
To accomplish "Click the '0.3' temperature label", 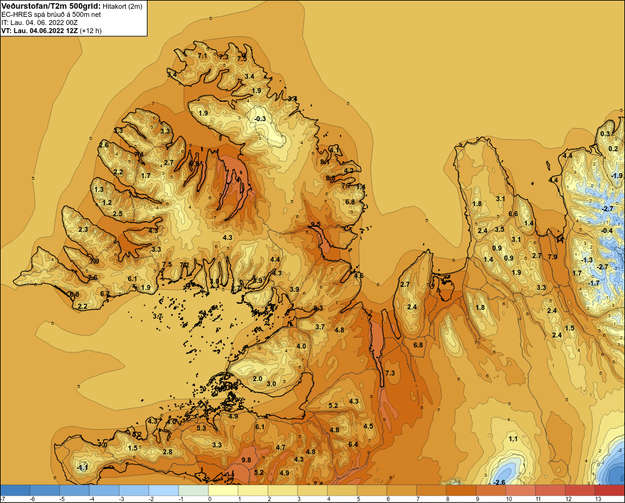I will point(605,134).
